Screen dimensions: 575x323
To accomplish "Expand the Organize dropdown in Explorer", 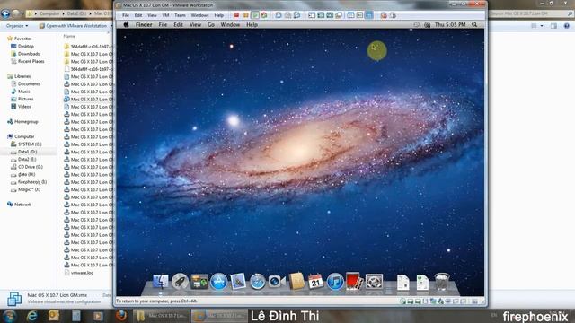I will 17,26.
